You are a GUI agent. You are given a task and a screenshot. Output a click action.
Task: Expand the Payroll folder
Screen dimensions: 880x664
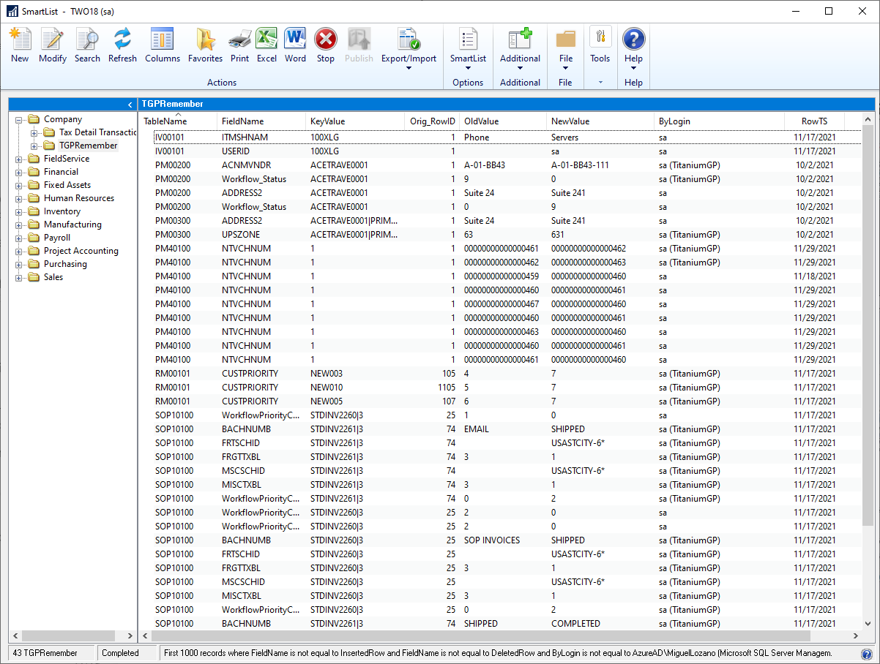20,238
